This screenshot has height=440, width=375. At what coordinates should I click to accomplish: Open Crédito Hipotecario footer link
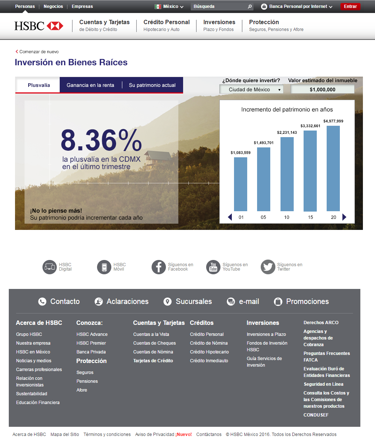(209, 352)
